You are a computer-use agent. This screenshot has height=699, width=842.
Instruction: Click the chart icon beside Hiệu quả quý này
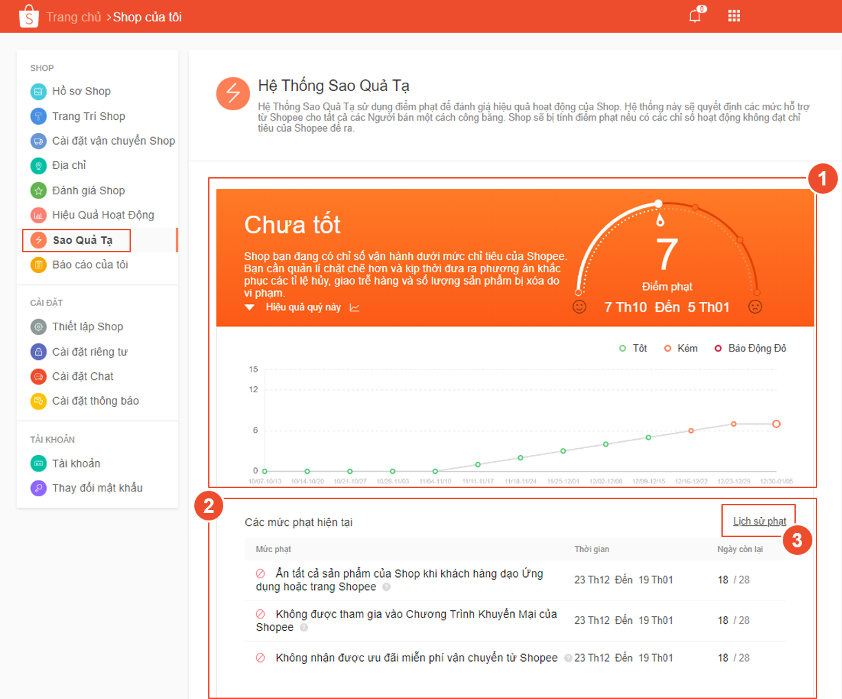(x=354, y=307)
